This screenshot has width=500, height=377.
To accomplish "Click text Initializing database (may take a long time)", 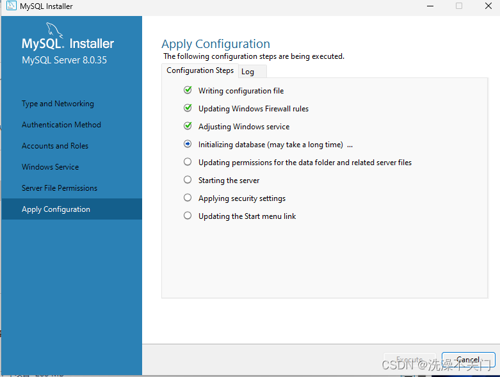I will point(270,145).
